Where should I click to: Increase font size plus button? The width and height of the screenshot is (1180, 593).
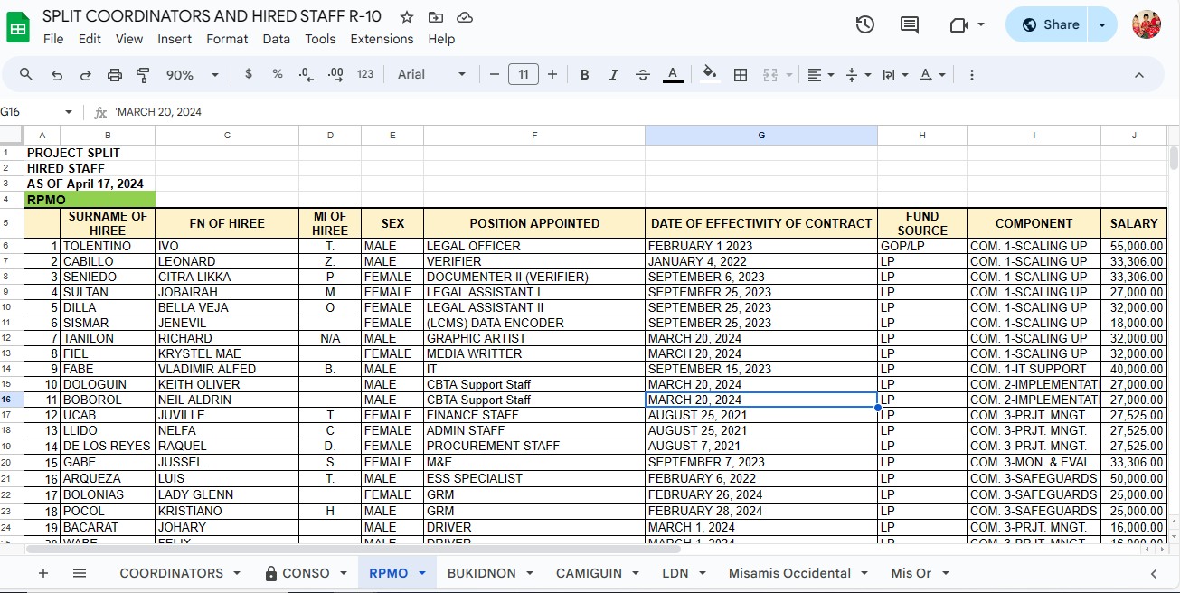[552, 74]
